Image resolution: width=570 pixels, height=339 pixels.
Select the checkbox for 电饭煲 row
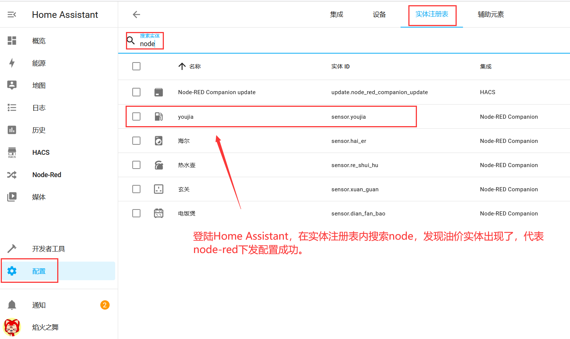pos(136,213)
